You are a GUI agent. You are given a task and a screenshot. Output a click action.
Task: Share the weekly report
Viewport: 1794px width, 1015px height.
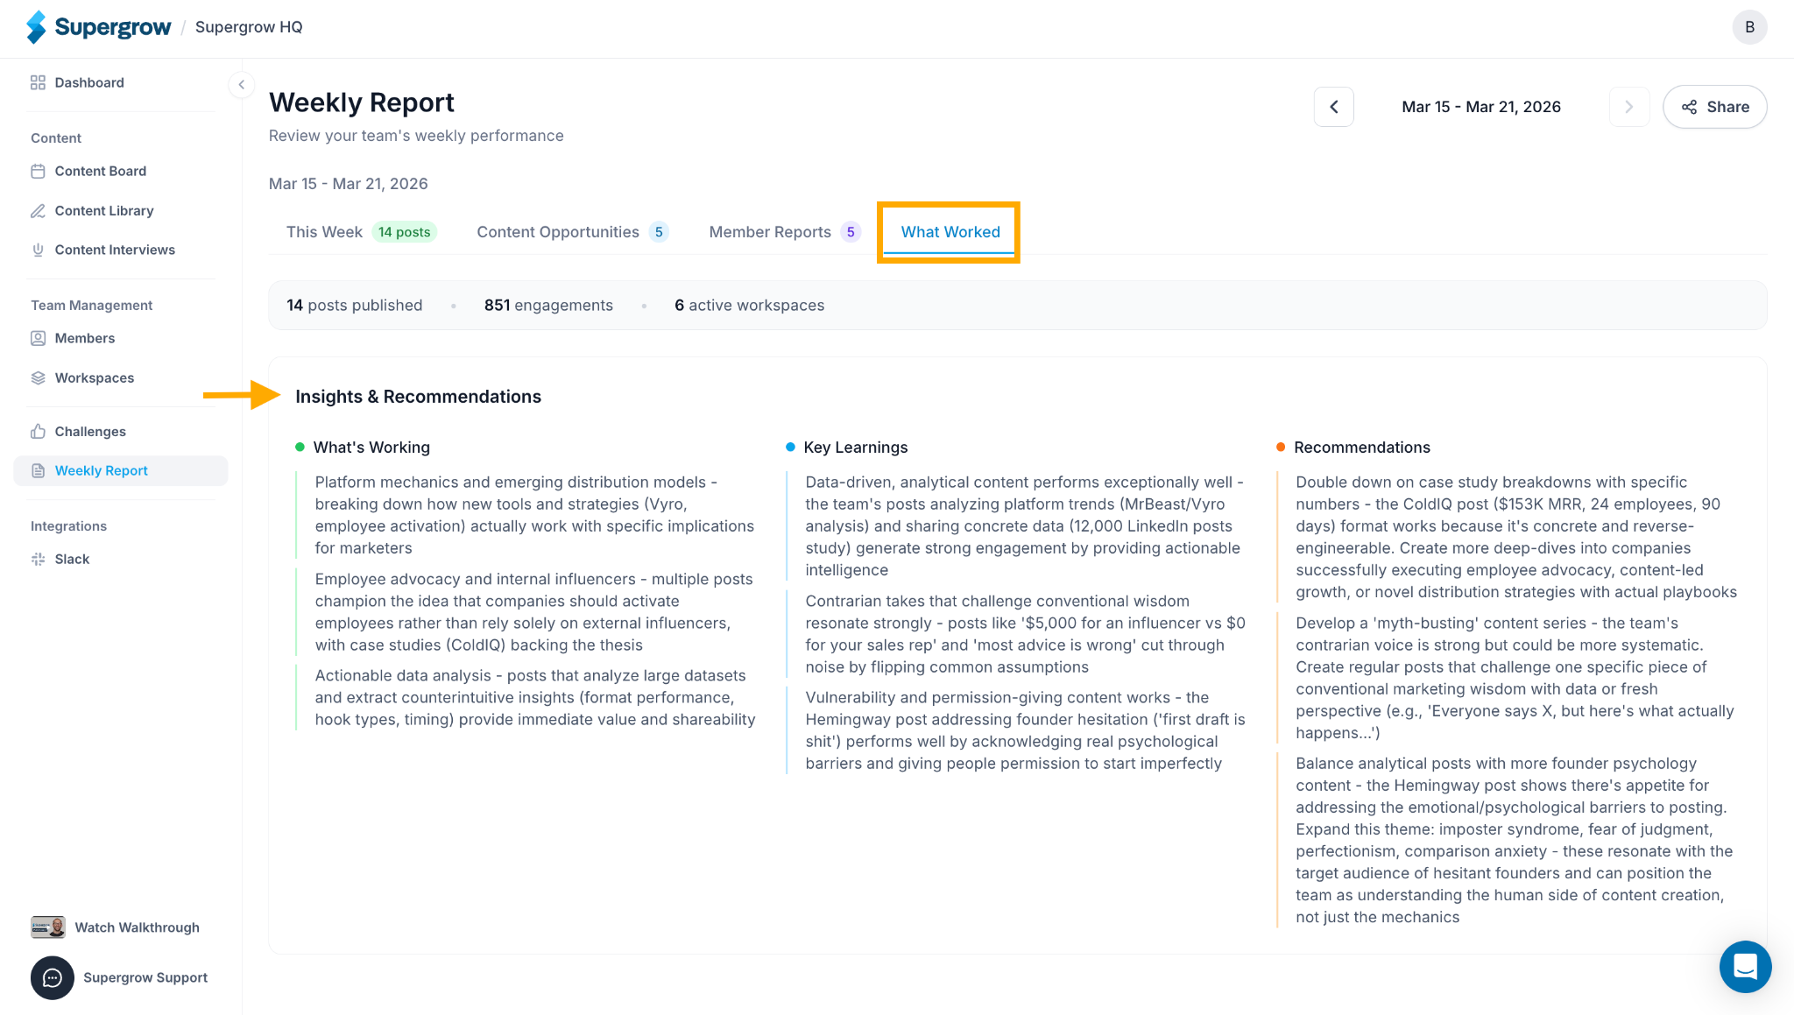[x=1714, y=107]
